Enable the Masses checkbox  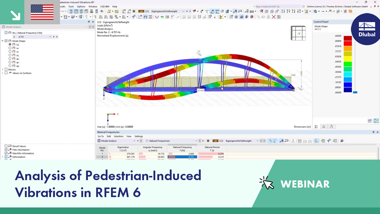[6, 70]
